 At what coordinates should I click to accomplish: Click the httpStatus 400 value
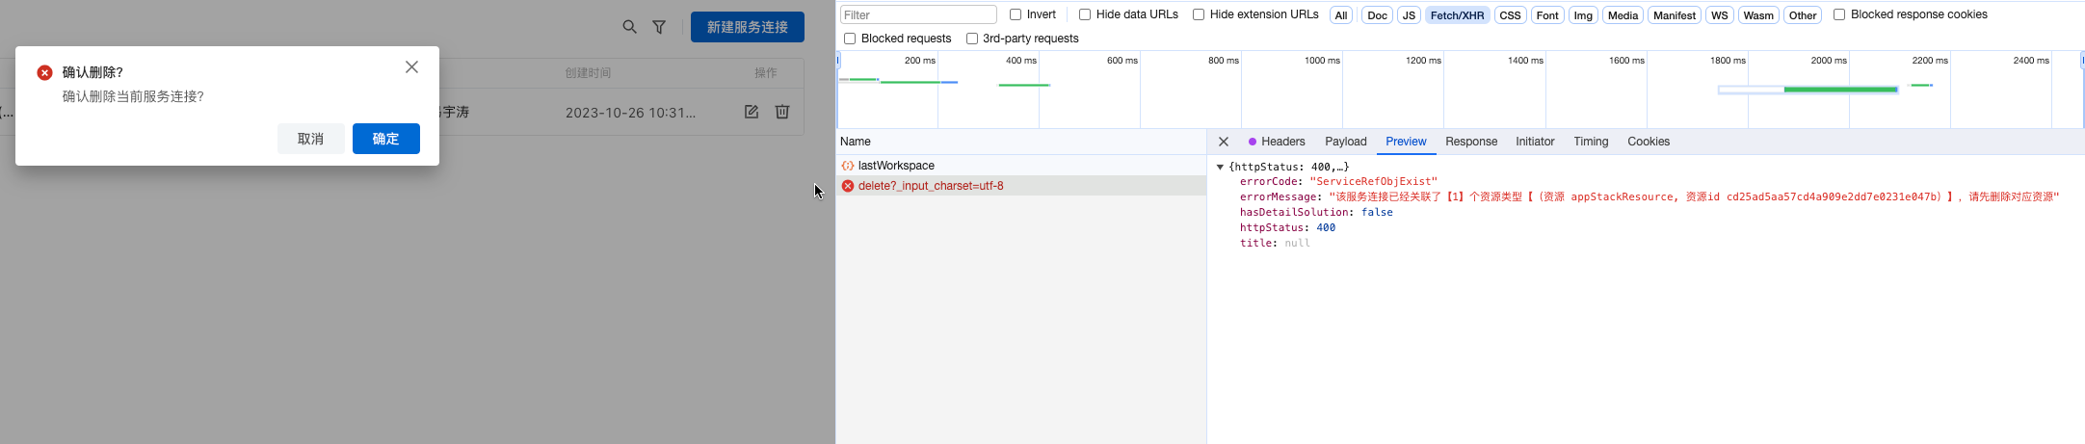[1326, 227]
